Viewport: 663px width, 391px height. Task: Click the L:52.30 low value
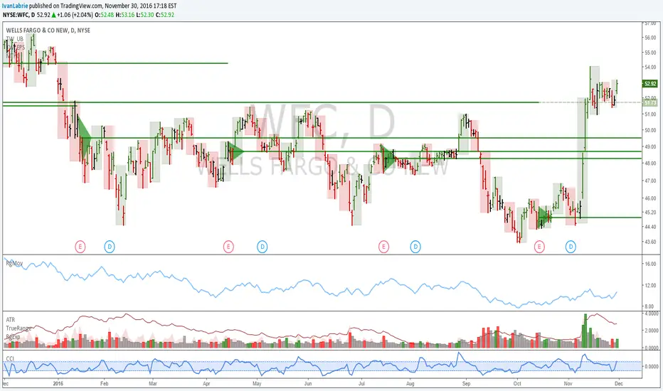click(144, 15)
